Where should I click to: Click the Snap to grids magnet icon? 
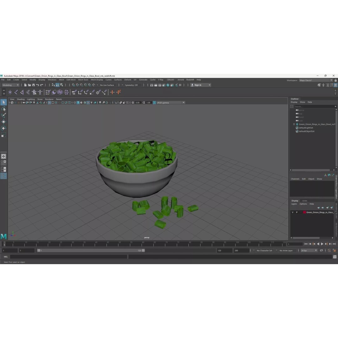pyautogui.click(x=73, y=85)
